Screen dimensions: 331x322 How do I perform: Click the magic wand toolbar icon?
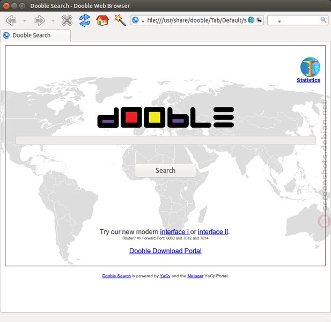click(x=120, y=20)
